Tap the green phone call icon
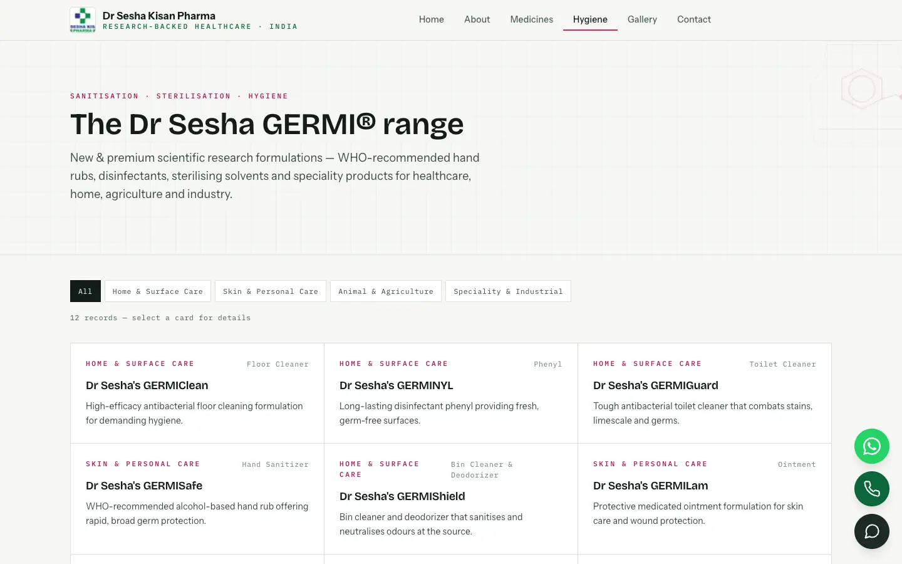The height and width of the screenshot is (564, 902). coord(872,489)
